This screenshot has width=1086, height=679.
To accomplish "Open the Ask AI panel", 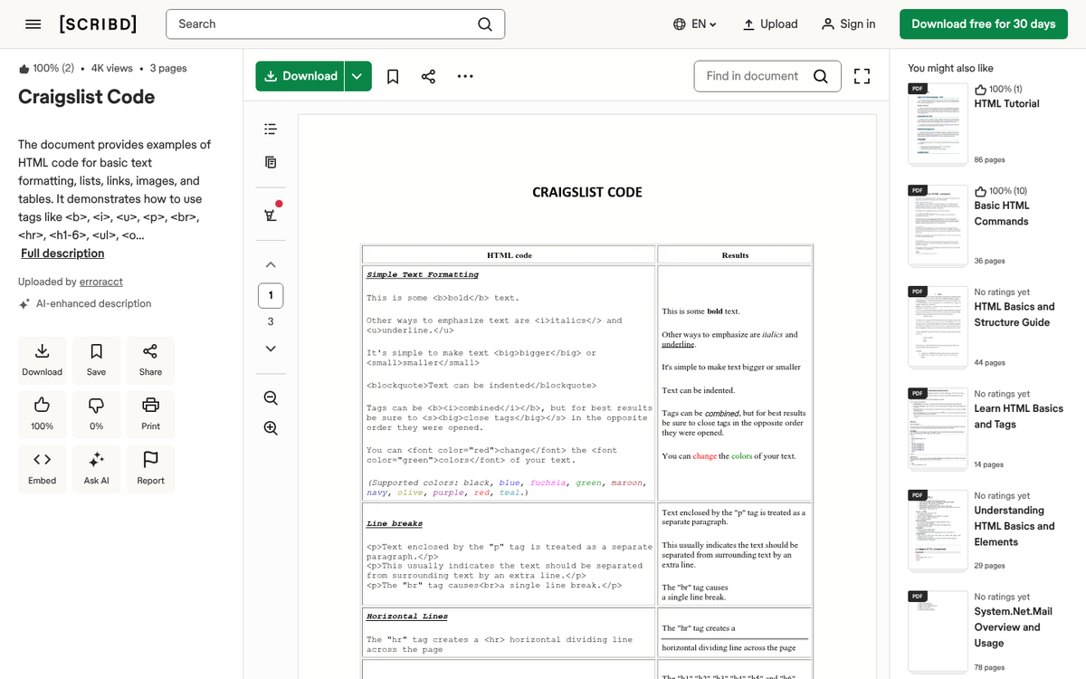I will pos(96,468).
